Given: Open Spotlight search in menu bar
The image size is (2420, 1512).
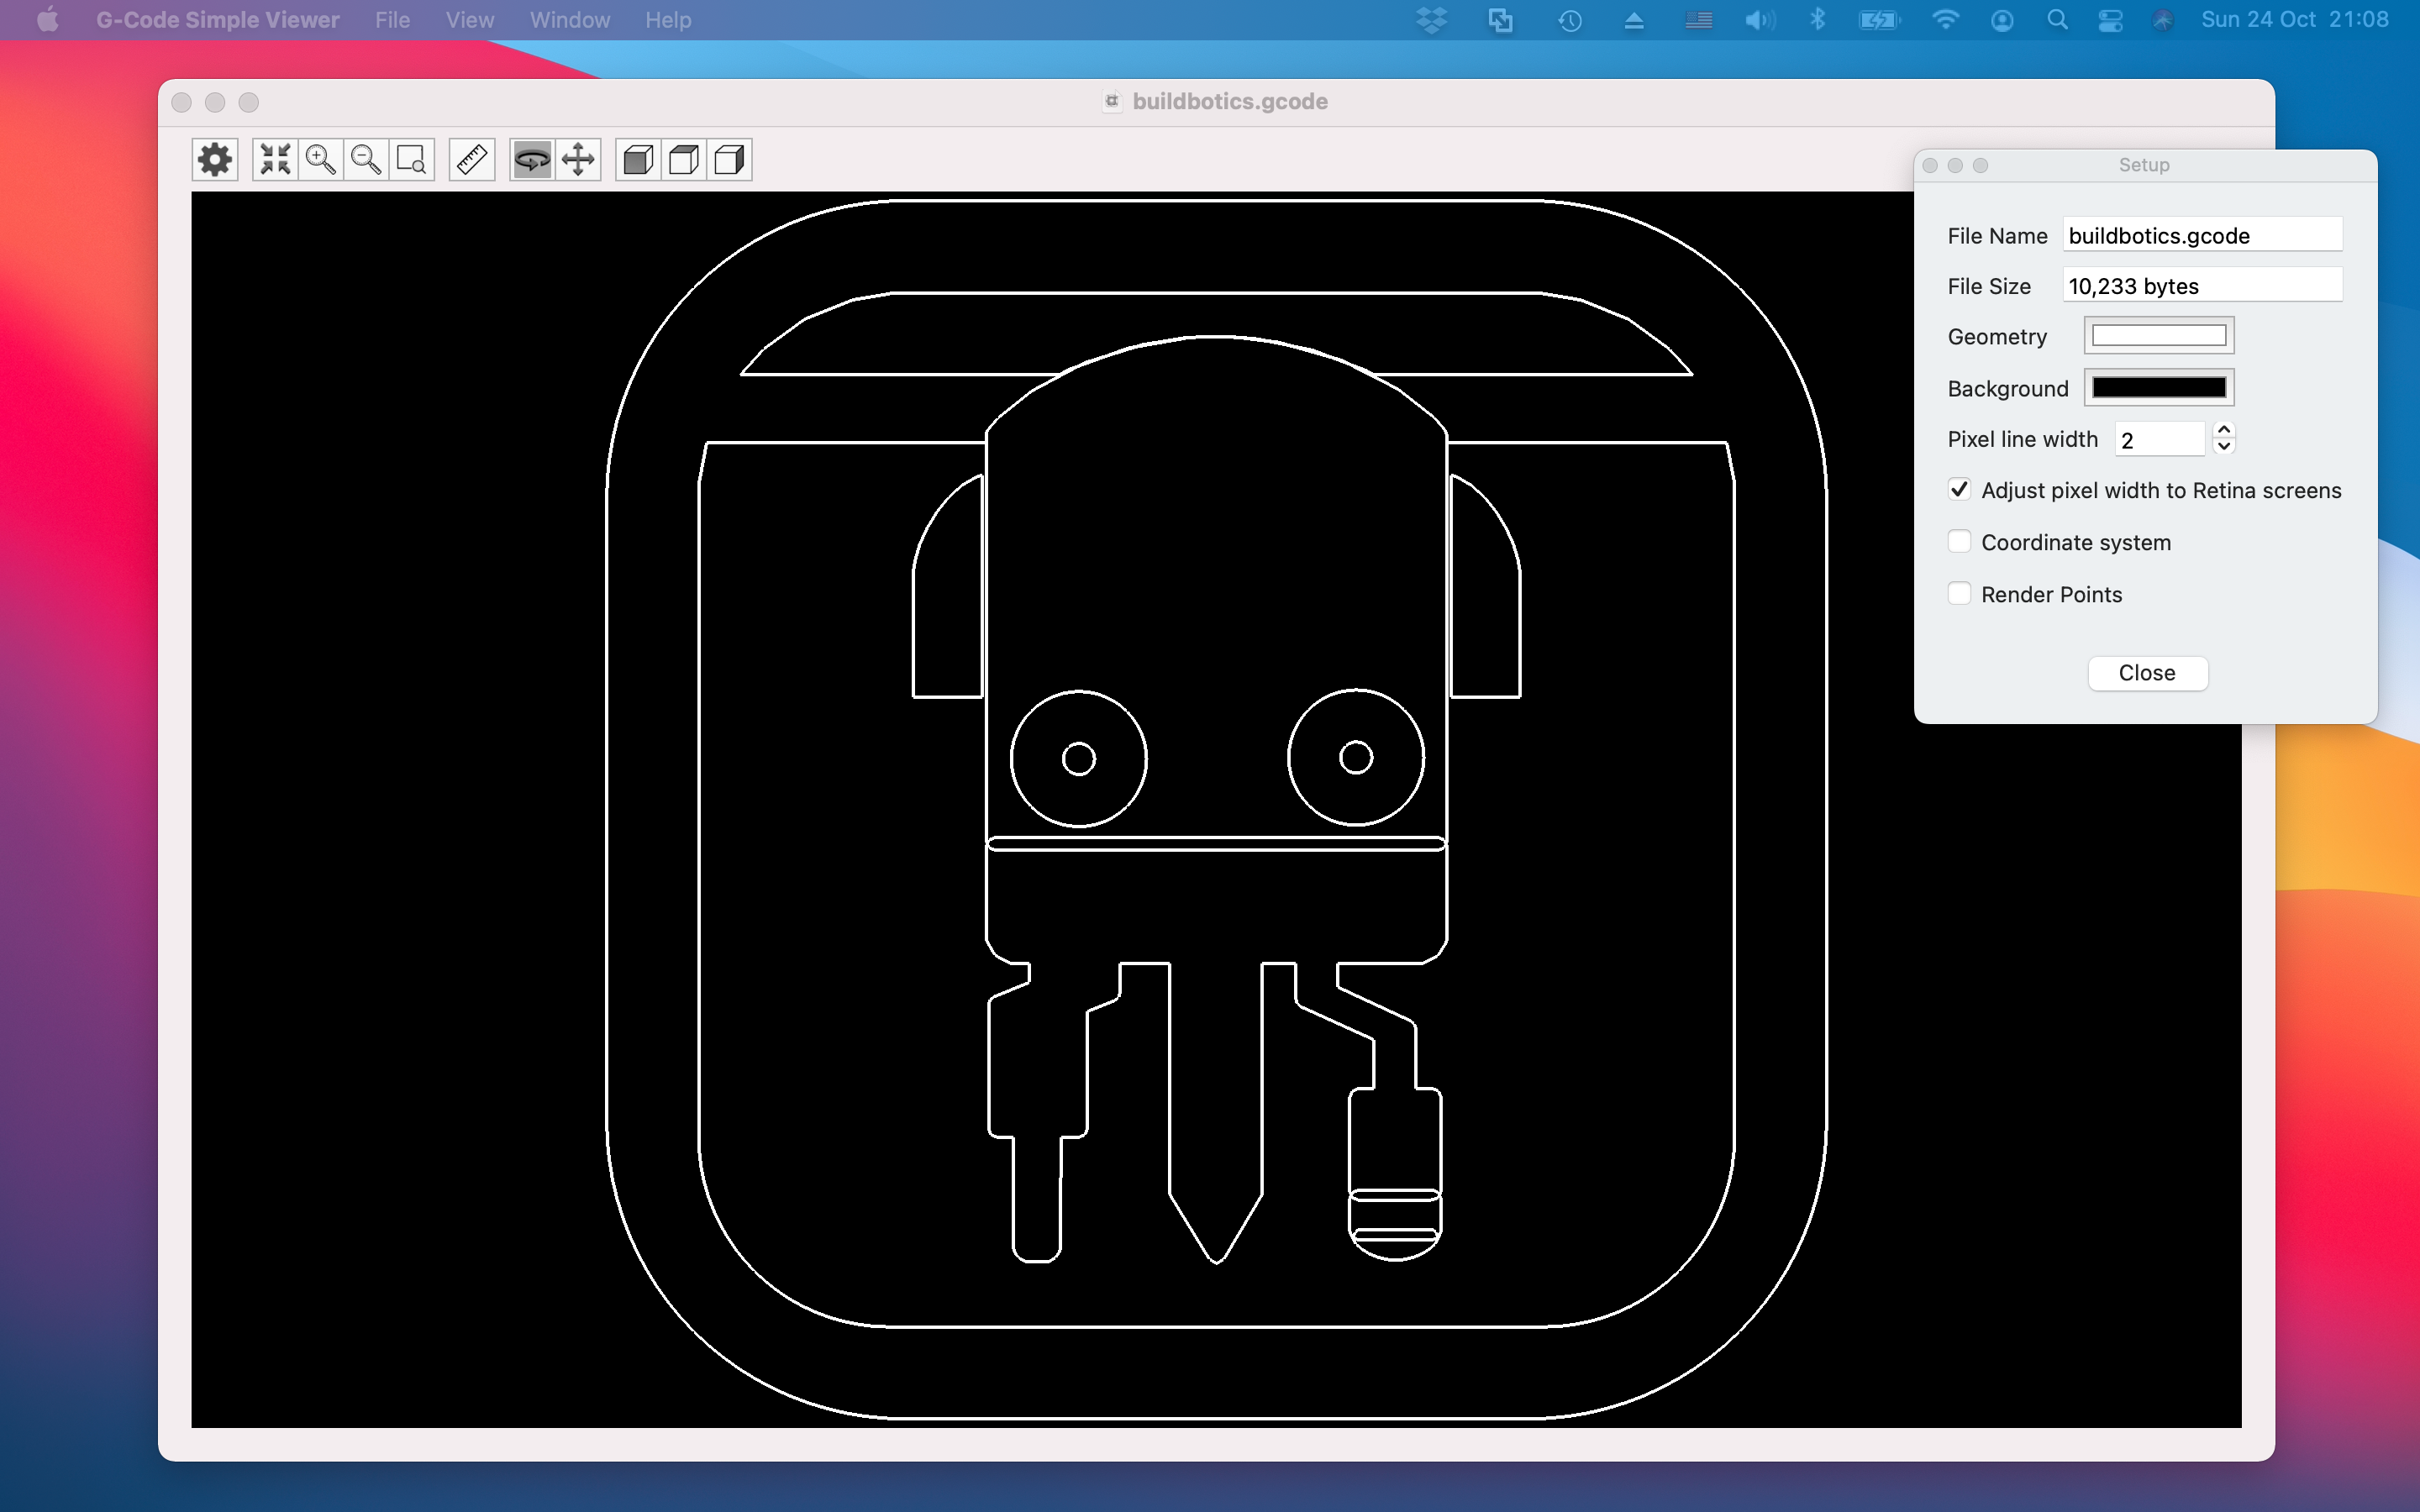Looking at the screenshot, I should click(2057, 20).
